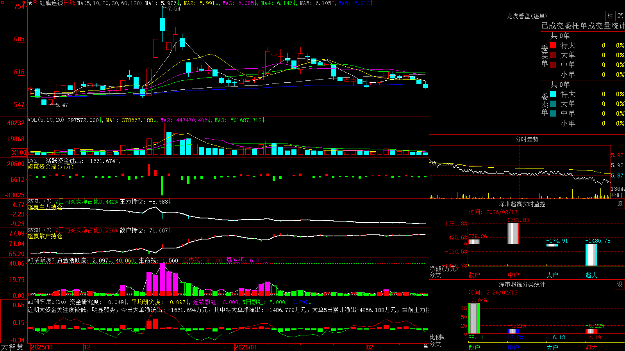Open the MA(5,10,20,30,60,120) indicator parameters

point(109,3)
